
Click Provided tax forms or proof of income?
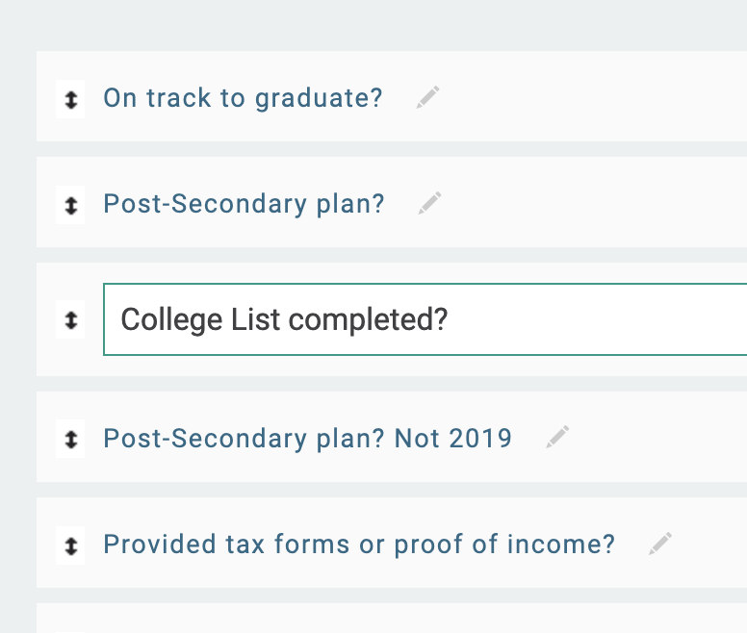[x=358, y=544]
